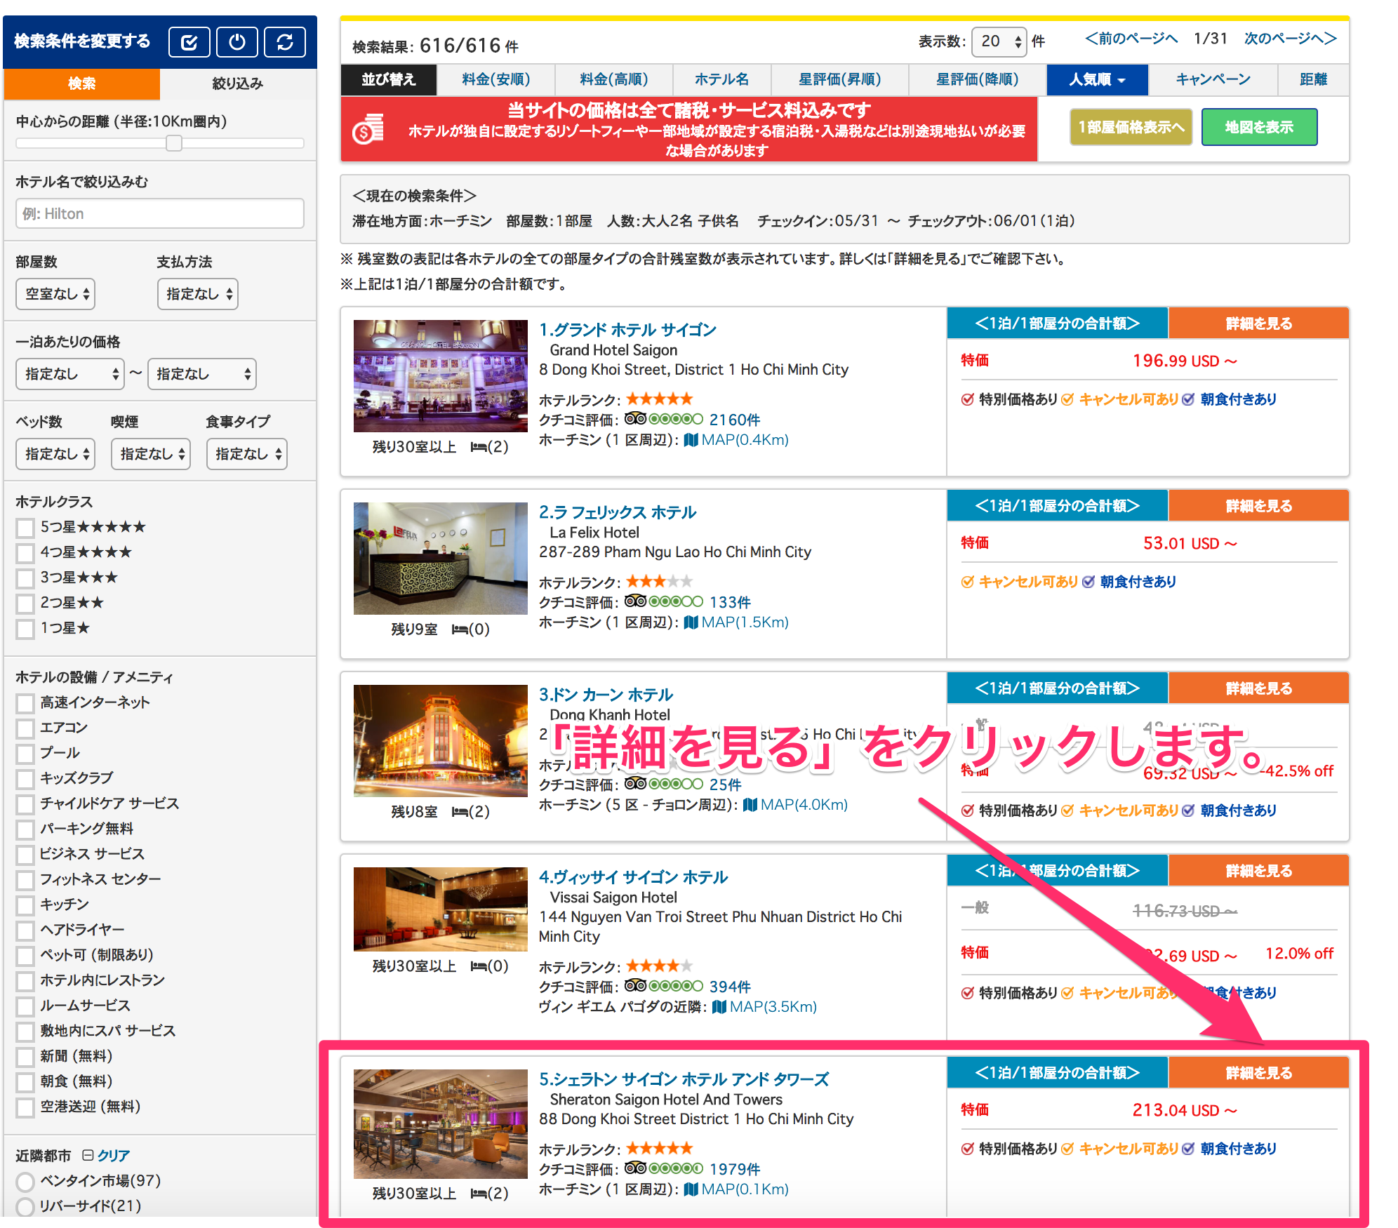Image resolution: width=1398 pixels, height=1228 pixels.
Task: Click minus icon next to クリア
Action: click(x=88, y=1155)
